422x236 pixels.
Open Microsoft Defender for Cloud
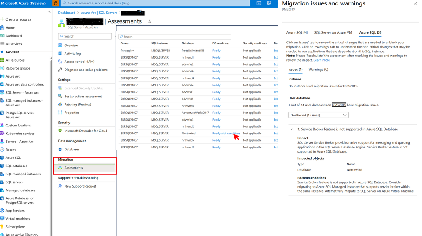pos(86,131)
